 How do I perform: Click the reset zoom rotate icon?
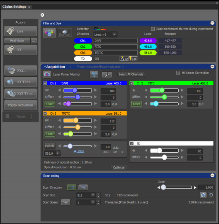(211, 195)
